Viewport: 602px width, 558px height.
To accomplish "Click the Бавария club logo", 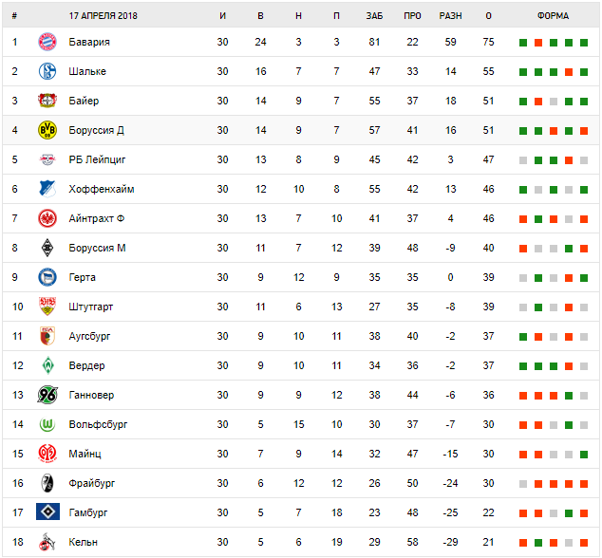I will coord(47,42).
